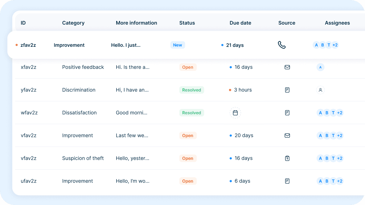Click the person assignee icon on Discrimination row

[320, 90]
